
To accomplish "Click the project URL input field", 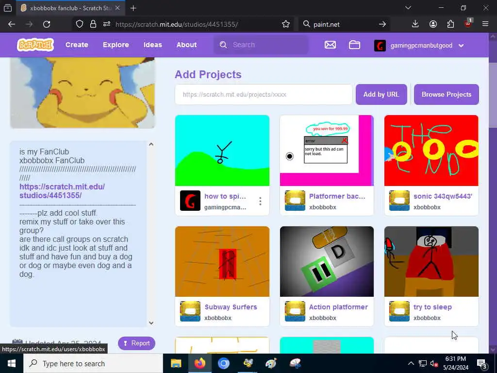I will [264, 94].
